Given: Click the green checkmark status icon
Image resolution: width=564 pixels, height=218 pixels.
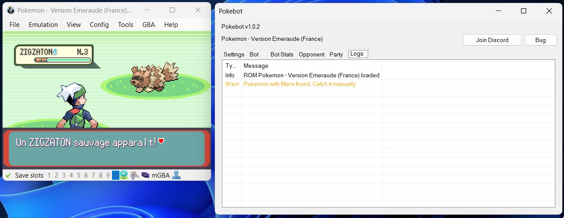Looking at the screenshot, I should [8, 175].
